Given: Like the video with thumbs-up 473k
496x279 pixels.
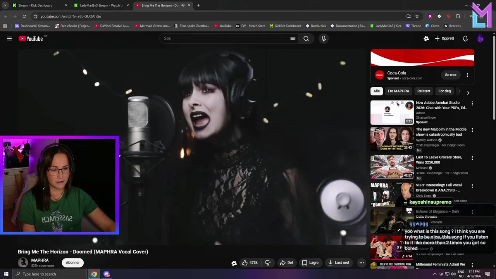Looking at the screenshot, I should pos(250,262).
